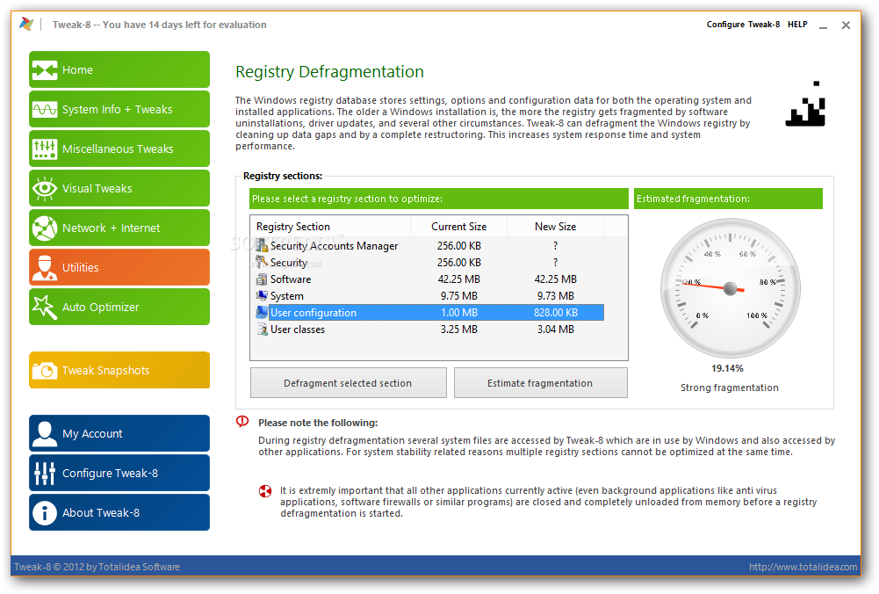The image size is (879, 594).
Task: Click the User configuration row icon
Action: tap(262, 313)
